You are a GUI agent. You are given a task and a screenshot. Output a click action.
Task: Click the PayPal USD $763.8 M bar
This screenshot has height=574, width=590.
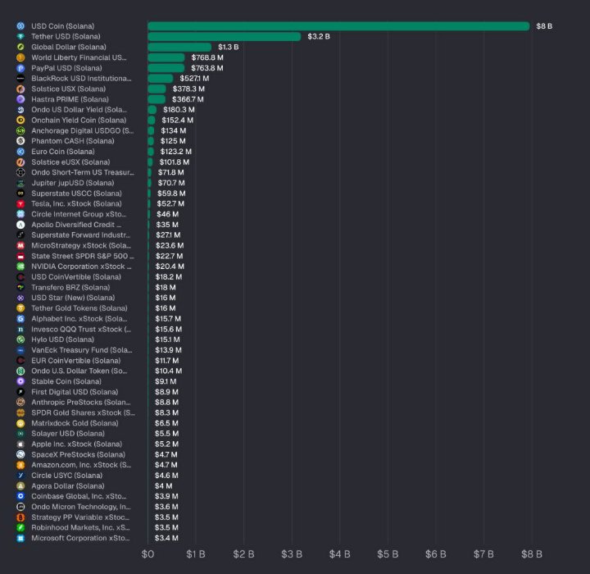(166, 68)
